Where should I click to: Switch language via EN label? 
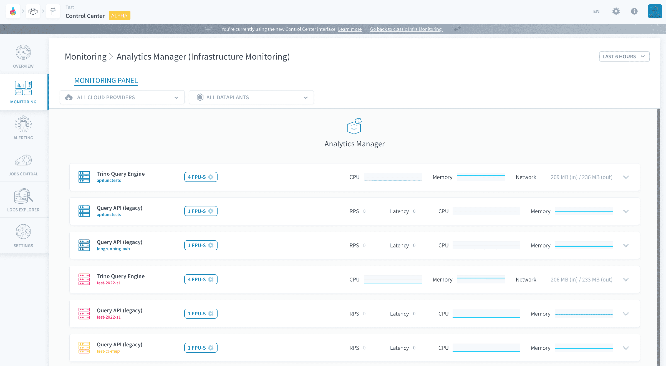pos(596,11)
